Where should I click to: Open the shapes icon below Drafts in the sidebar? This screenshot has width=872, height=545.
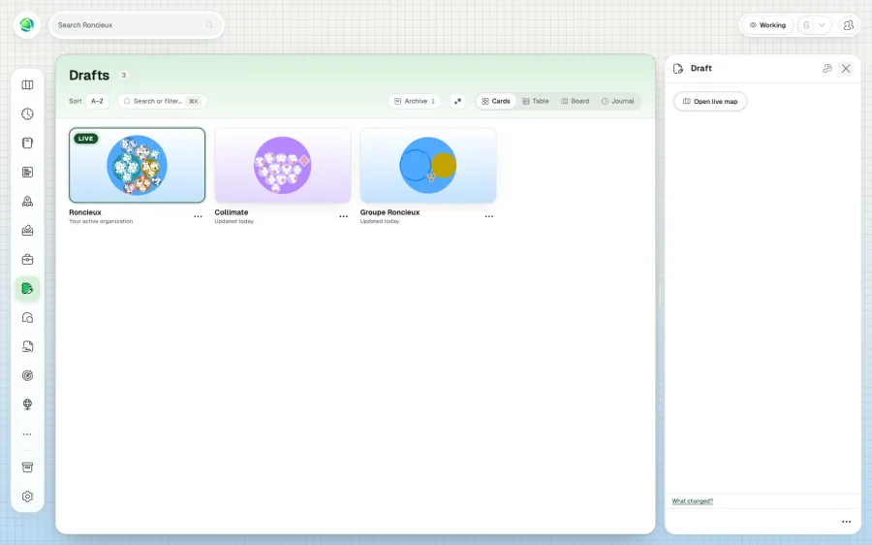point(27,318)
